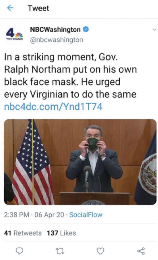158x260 pixels.
Task: Toggle the heart like icon
Action: pyautogui.click(x=100, y=251)
